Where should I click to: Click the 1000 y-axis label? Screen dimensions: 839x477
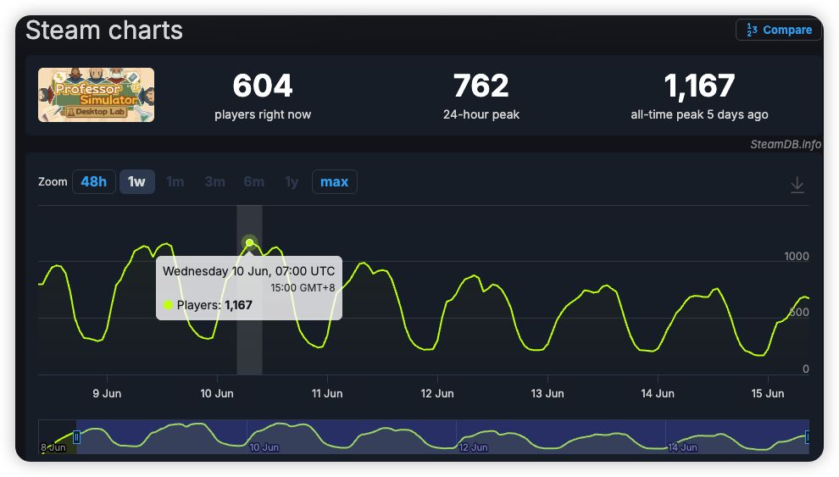point(796,256)
